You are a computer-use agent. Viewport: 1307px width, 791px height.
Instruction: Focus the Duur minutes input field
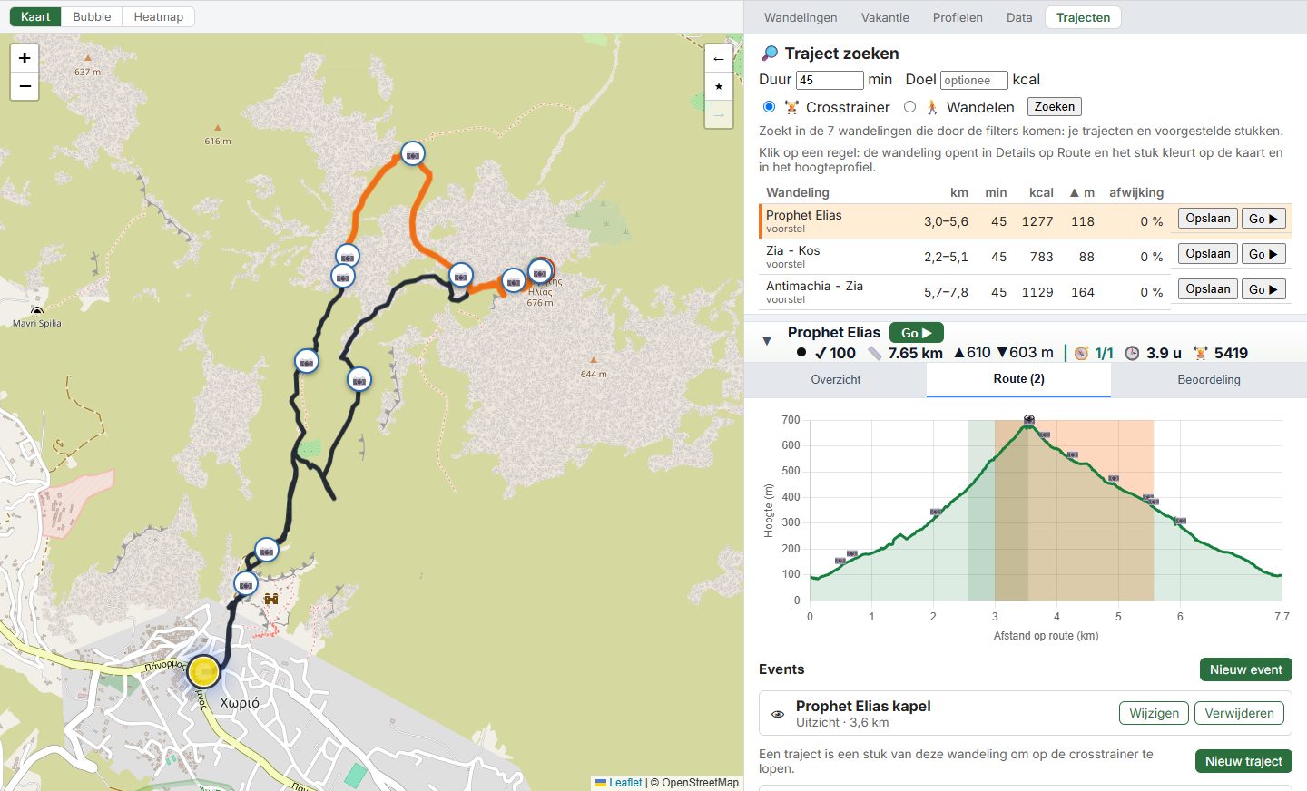click(830, 80)
